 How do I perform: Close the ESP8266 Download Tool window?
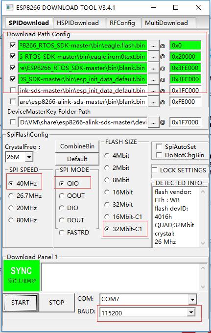(x=198, y=8)
